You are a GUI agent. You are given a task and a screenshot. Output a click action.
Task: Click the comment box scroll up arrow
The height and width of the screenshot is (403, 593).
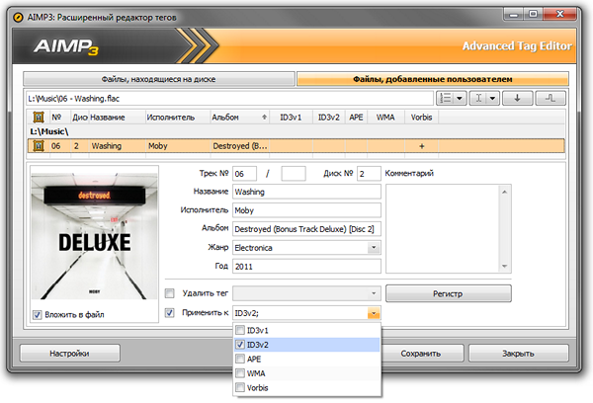pyautogui.click(x=504, y=192)
